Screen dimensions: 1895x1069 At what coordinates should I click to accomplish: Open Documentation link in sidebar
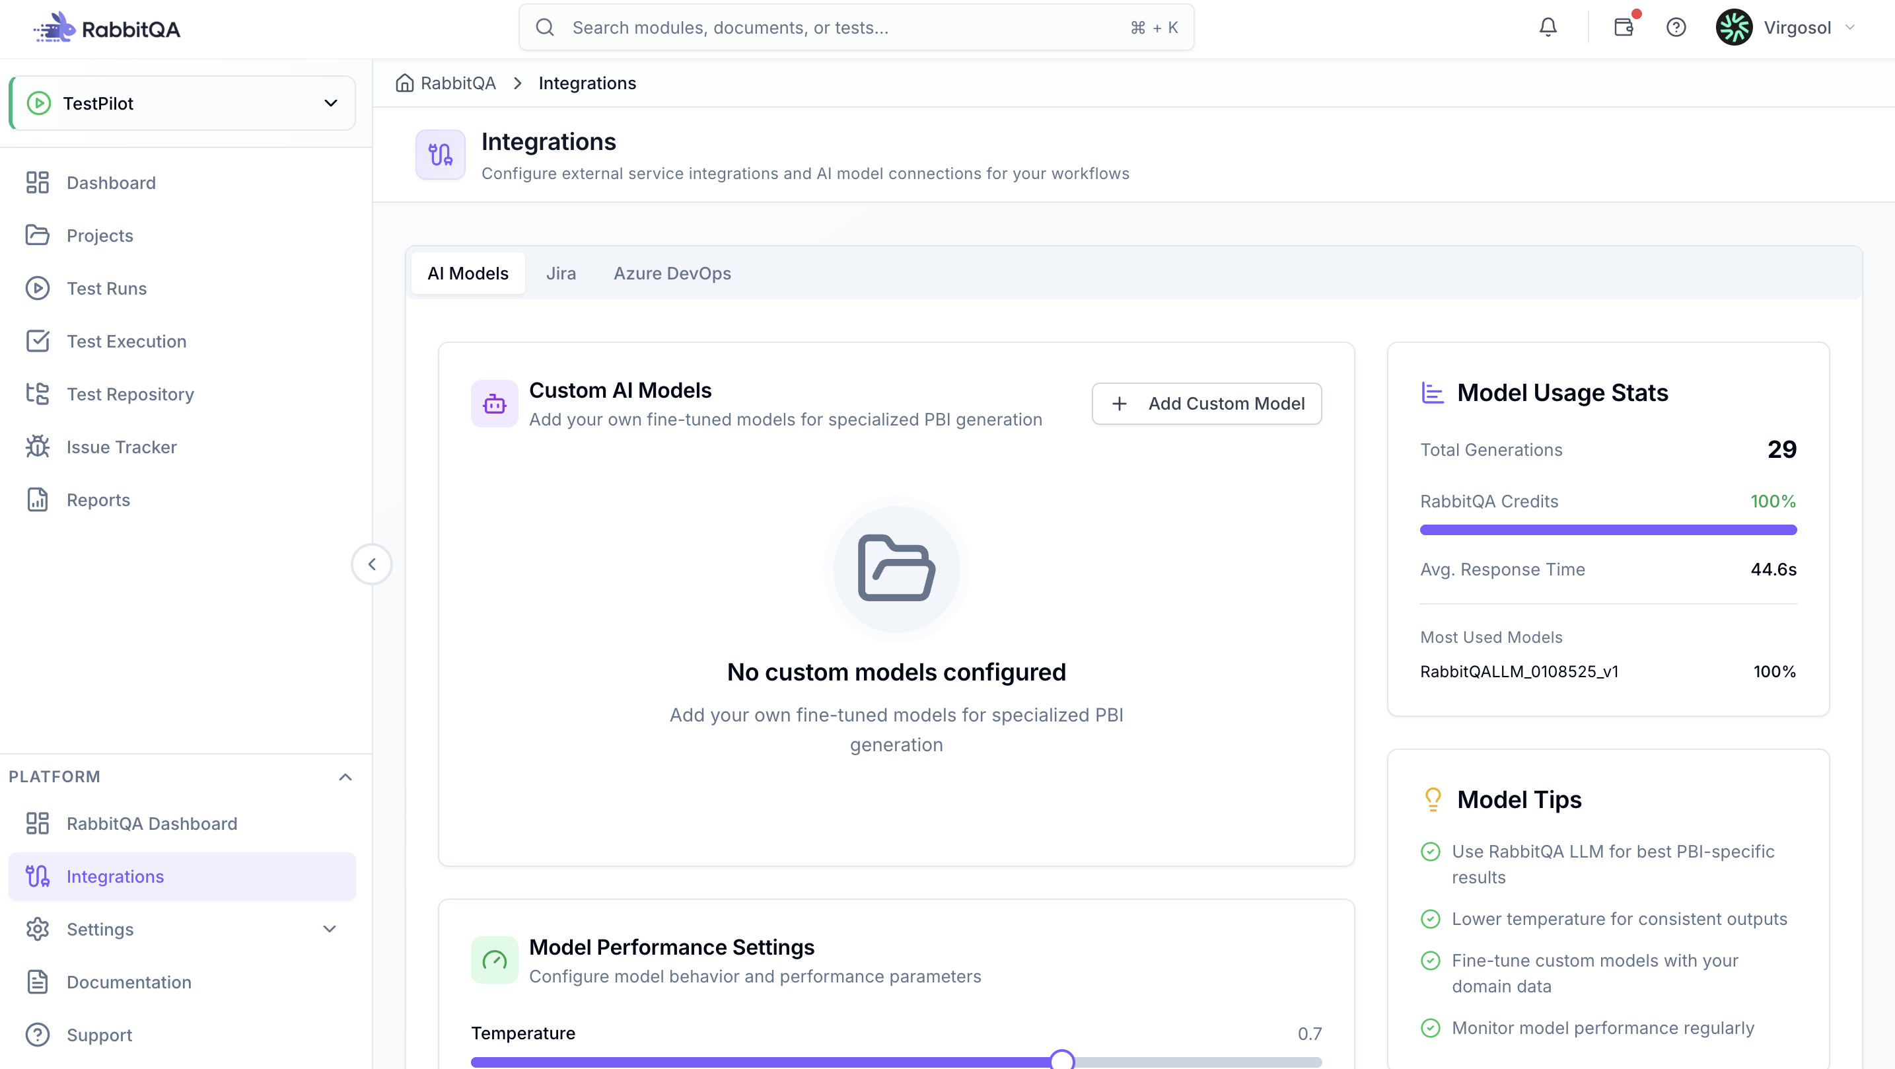(182, 982)
